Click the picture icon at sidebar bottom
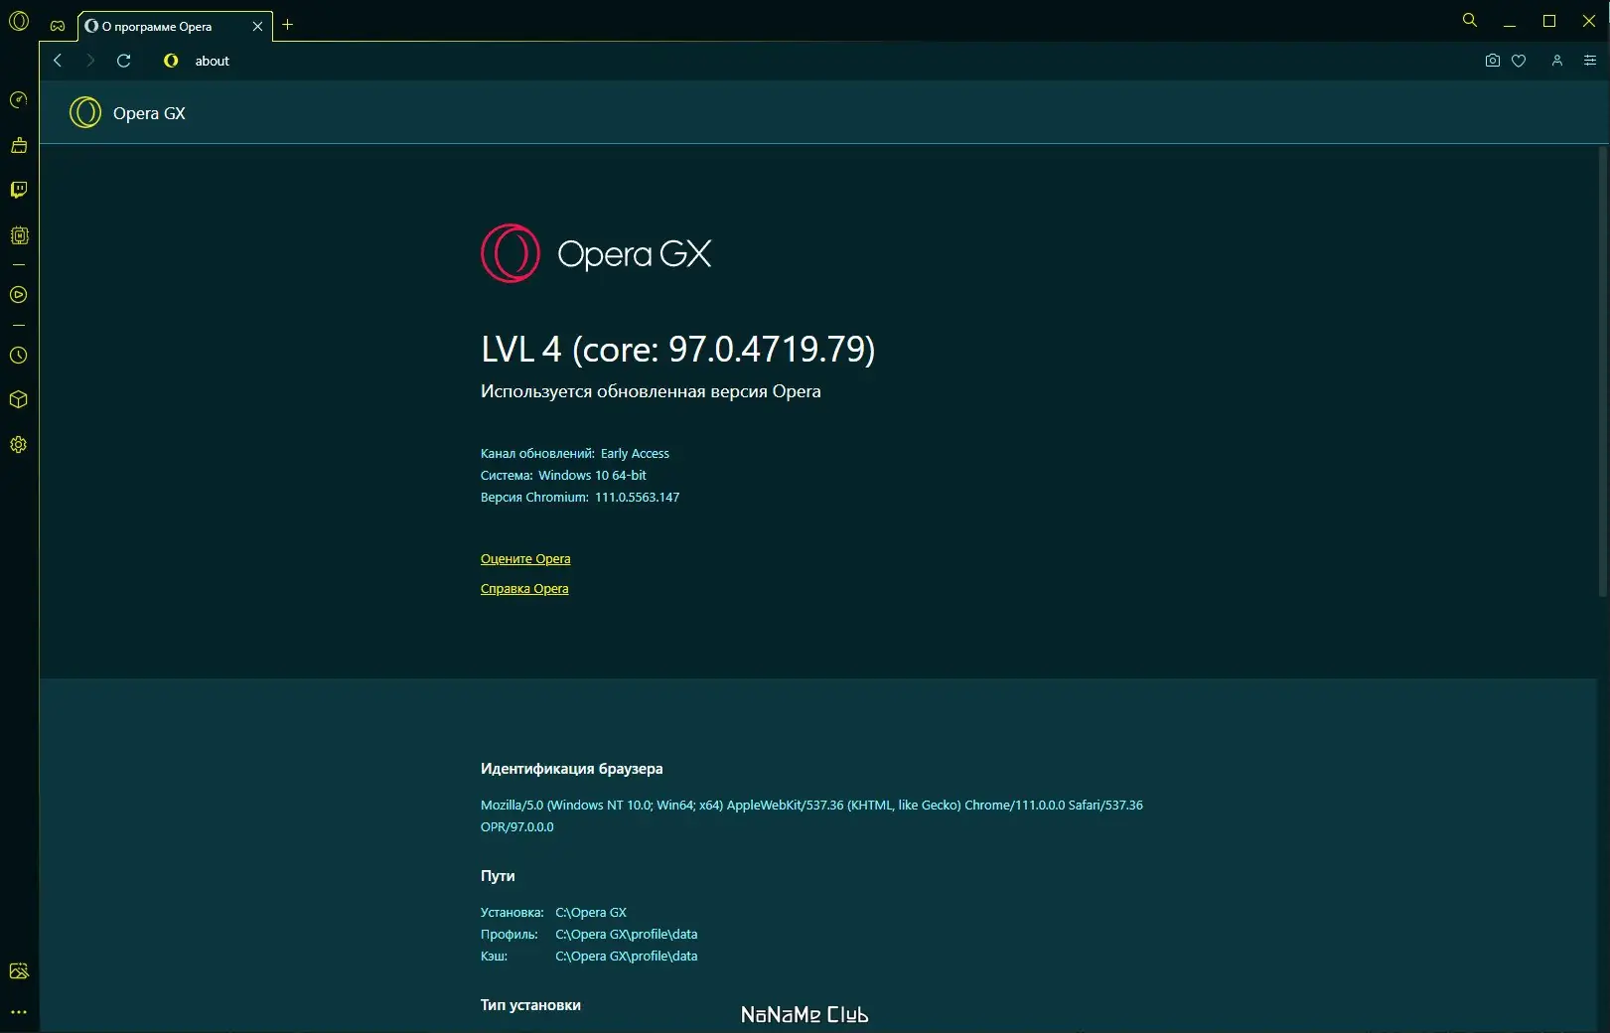The height and width of the screenshot is (1033, 1610). 19,970
